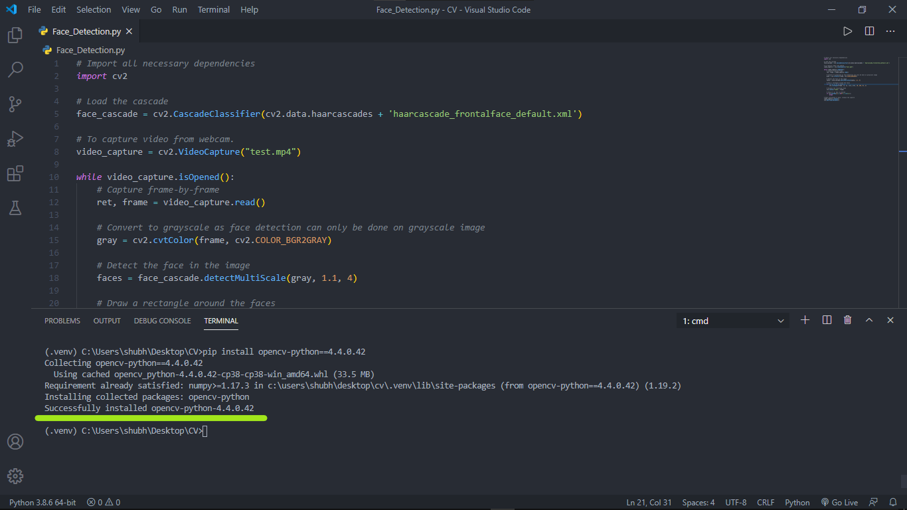This screenshot has width=907, height=510.
Task: Open the Source Control view
Action: 15,104
